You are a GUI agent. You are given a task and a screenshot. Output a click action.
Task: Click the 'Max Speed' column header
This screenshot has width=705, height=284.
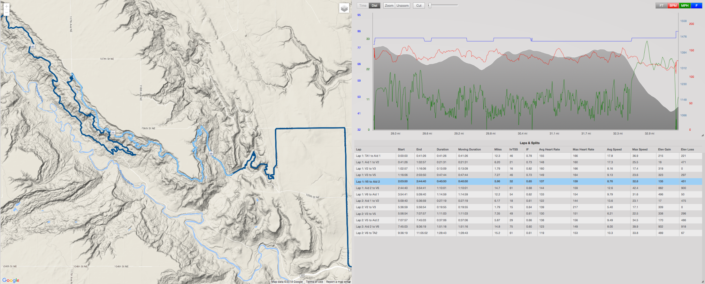coord(640,149)
